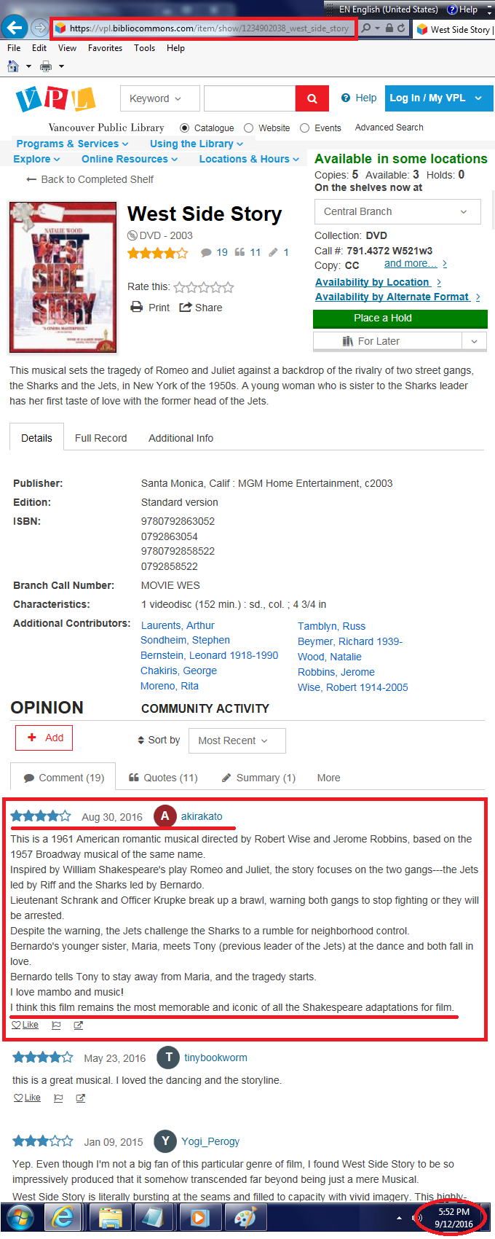Expand Programs & Services menu
This screenshot has width=495, height=1239.
point(72,144)
